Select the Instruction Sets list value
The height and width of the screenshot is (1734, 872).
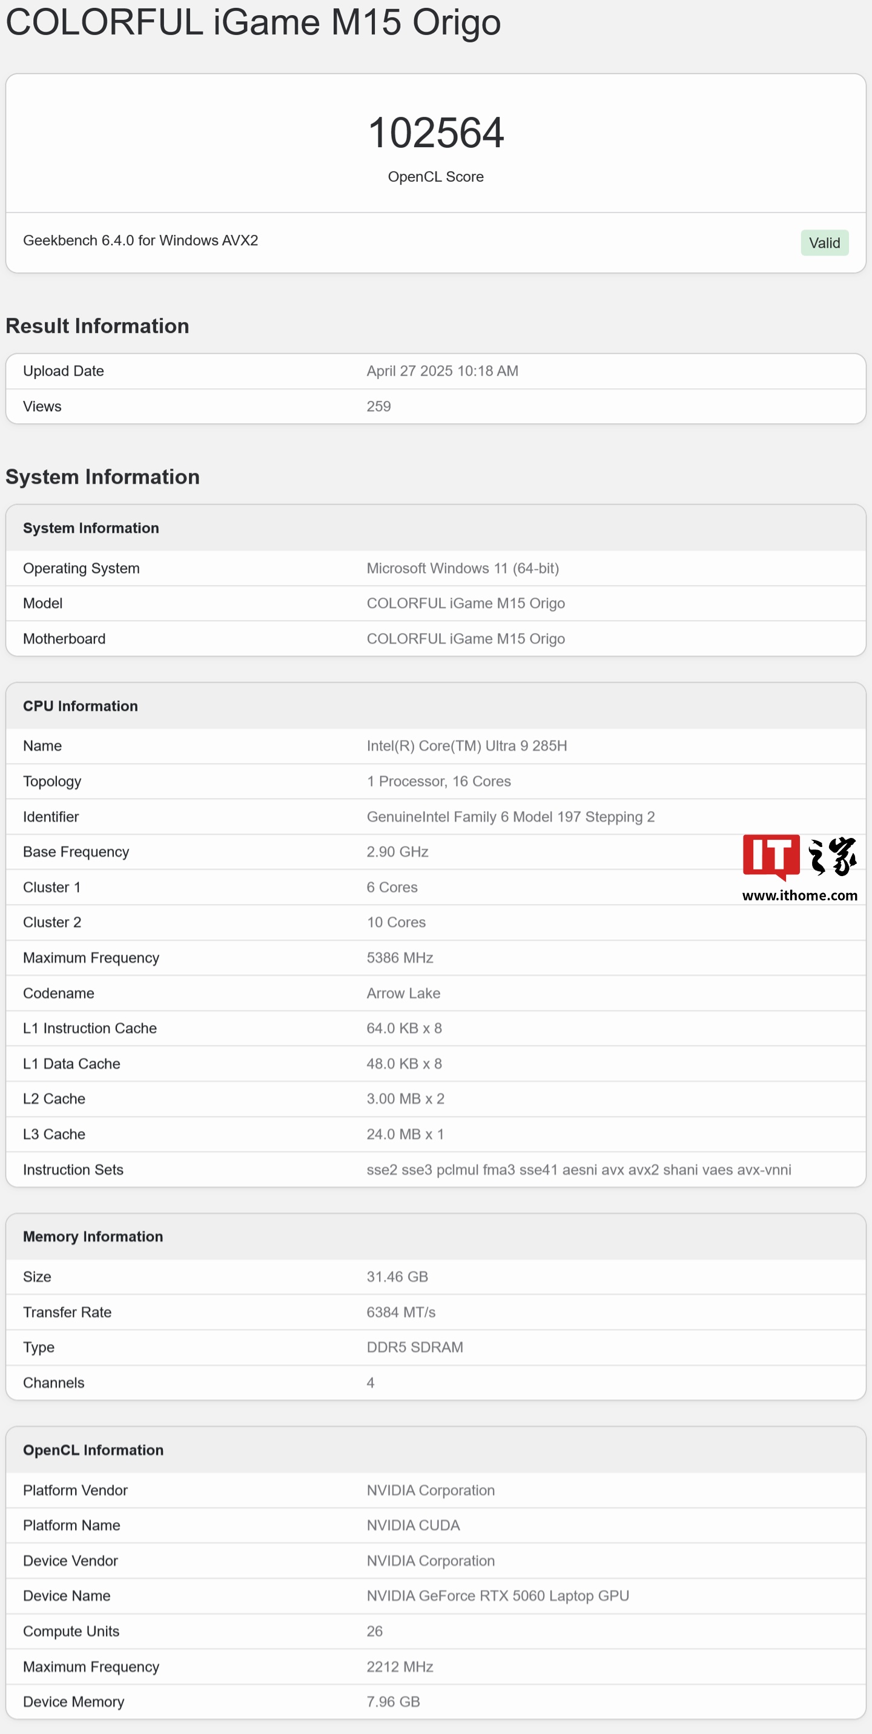tap(578, 1170)
